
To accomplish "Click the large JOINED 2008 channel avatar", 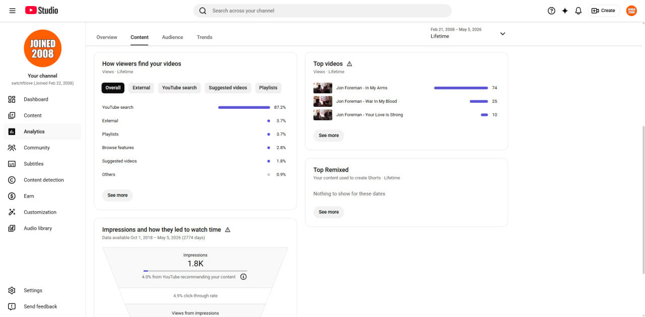I will [x=42, y=48].
